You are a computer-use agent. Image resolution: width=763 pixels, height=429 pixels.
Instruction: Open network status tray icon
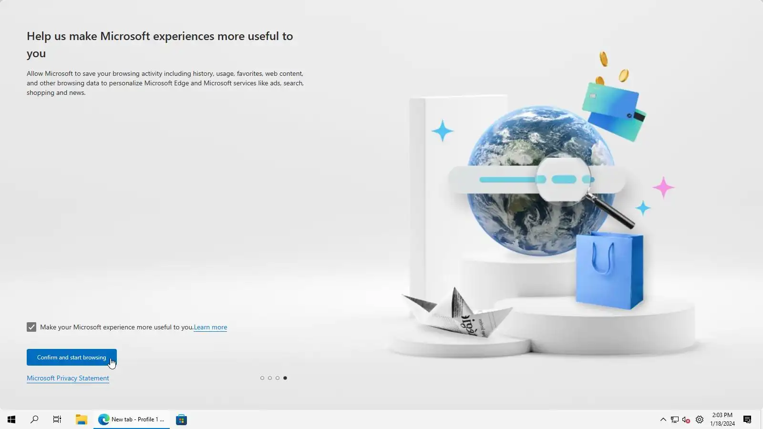coord(675,419)
